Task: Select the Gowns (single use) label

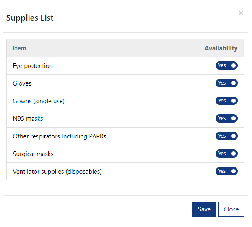Action: 39,101
